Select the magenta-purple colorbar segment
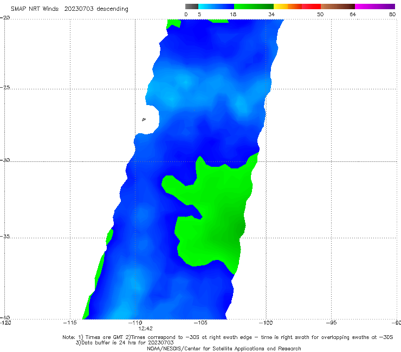Screen dimensions: 401x352 tap(375, 6)
